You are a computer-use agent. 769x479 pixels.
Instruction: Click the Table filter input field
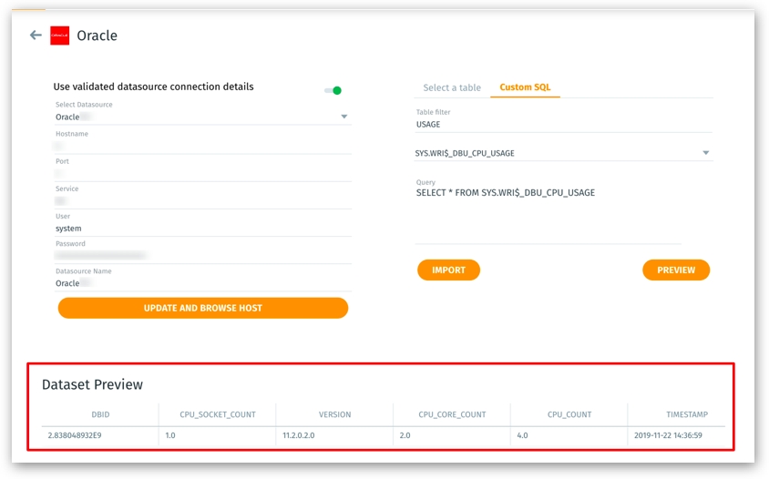click(563, 124)
